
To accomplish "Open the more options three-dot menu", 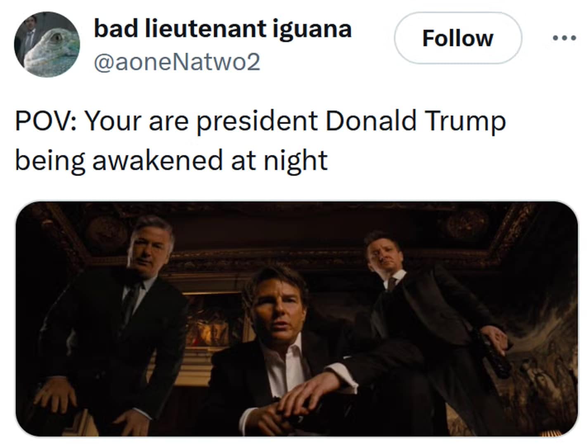I will tap(564, 38).
